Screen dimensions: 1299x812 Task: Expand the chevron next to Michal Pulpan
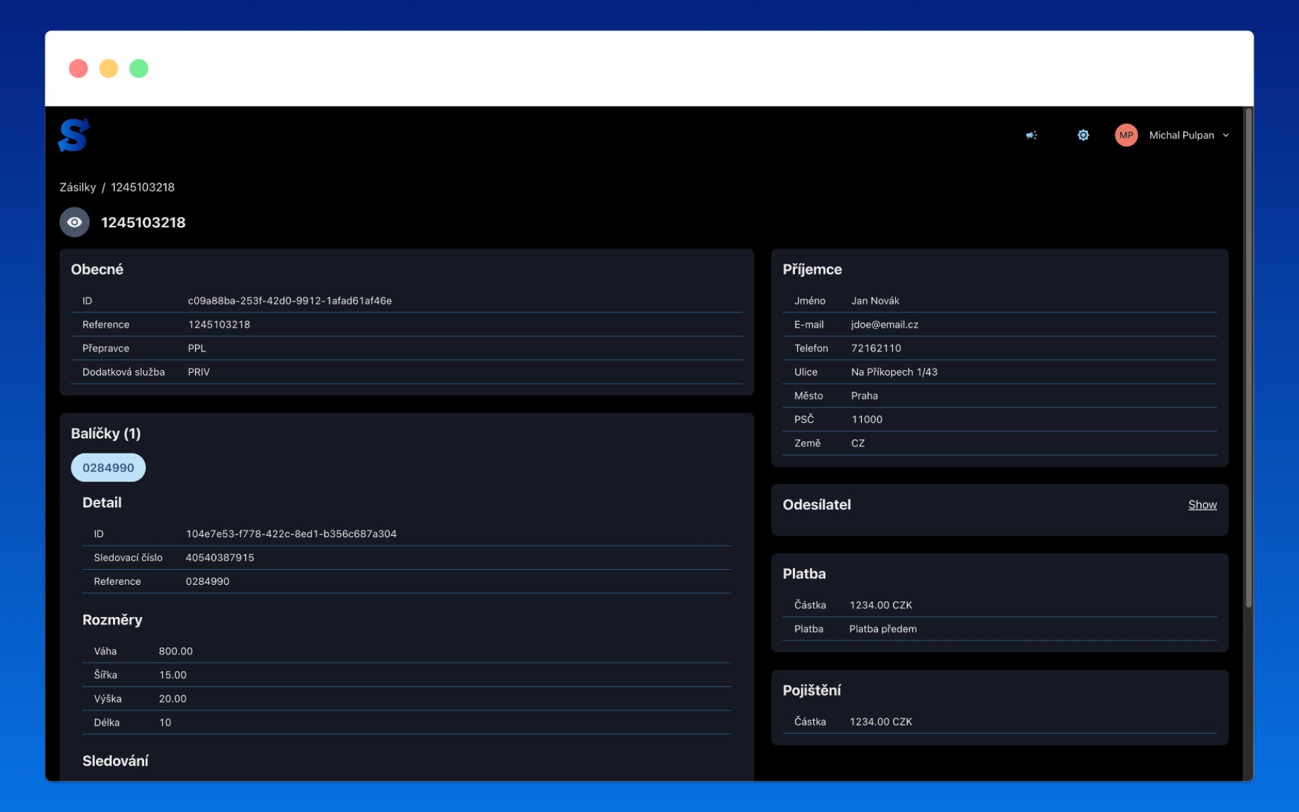[x=1226, y=135]
